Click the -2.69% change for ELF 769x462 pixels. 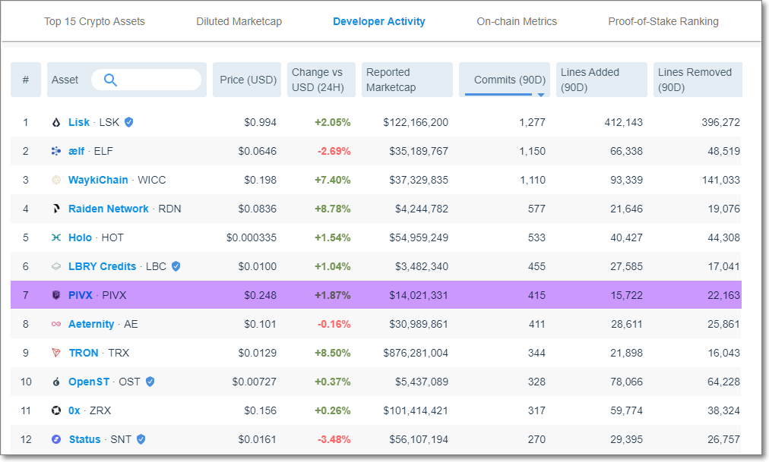click(334, 151)
